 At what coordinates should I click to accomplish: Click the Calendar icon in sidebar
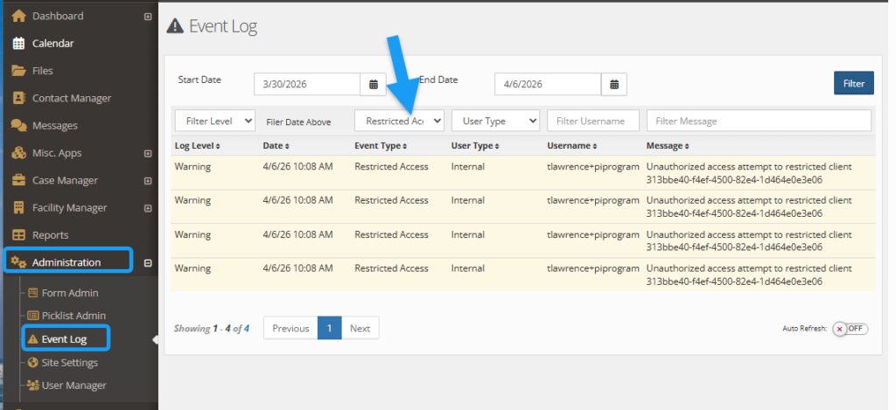coord(18,43)
